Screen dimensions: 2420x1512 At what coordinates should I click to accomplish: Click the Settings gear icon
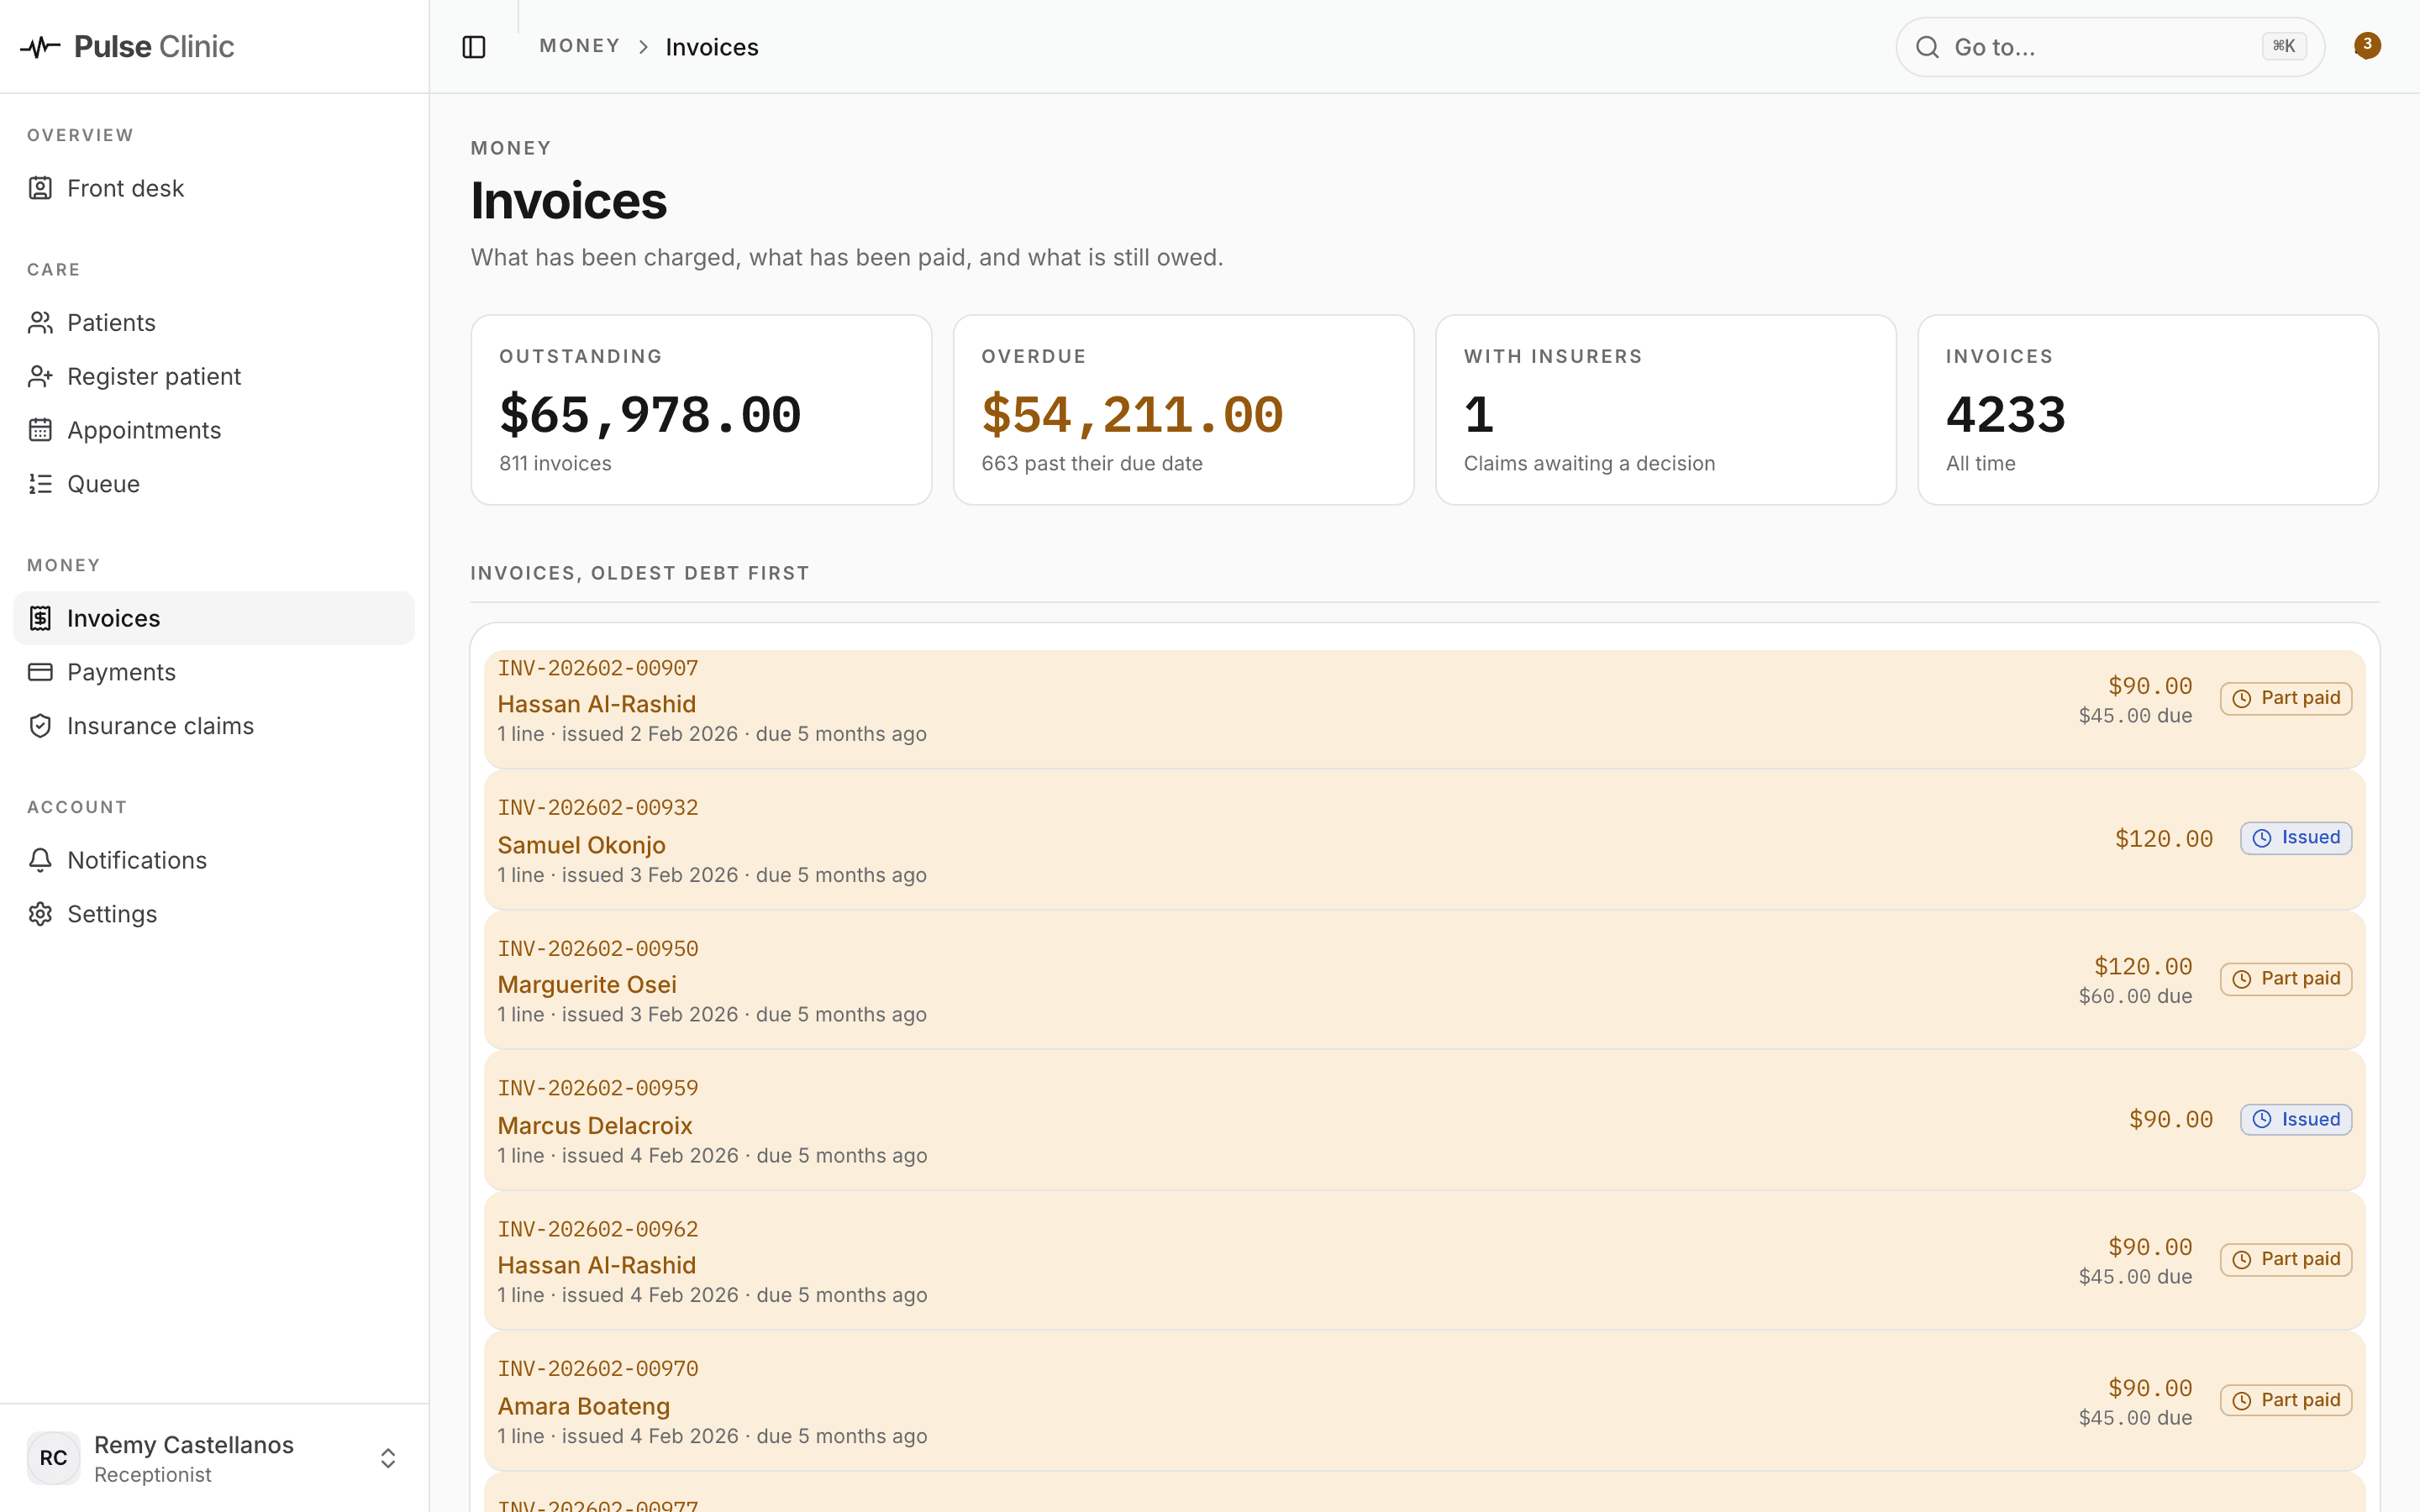coord(40,914)
